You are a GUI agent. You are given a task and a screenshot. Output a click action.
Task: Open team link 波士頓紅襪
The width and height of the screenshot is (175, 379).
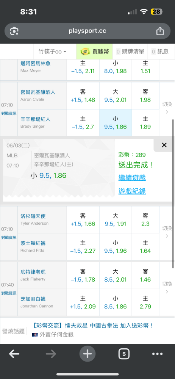coord(33,243)
